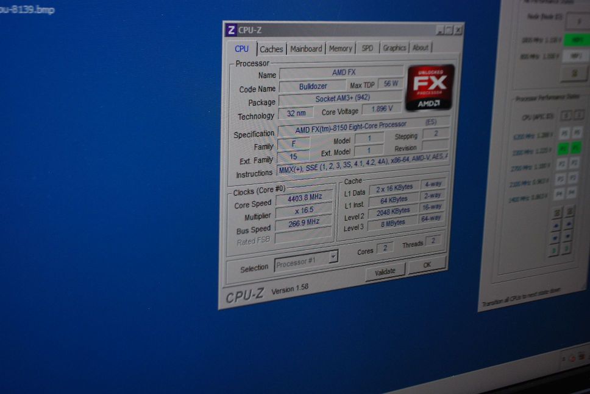Click the Core Voltage value field
The width and height of the screenshot is (590, 394).
[382, 108]
